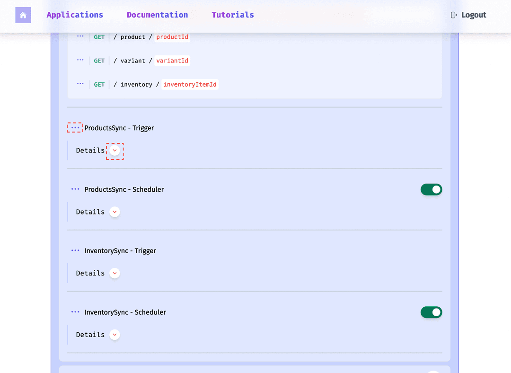Select the InventorySync - Scheduler title

pos(125,312)
